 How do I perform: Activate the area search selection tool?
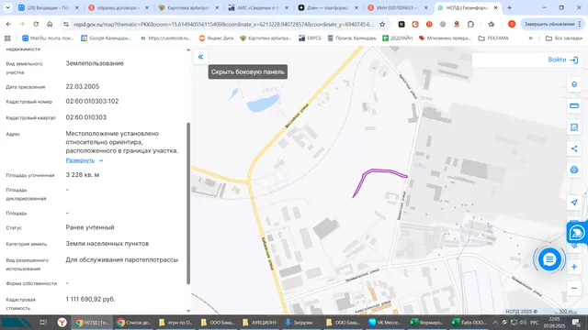click(x=573, y=127)
